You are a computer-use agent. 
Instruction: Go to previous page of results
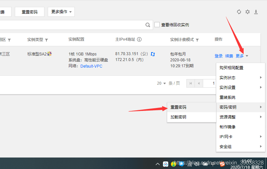pyautogui.click(x=199, y=83)
